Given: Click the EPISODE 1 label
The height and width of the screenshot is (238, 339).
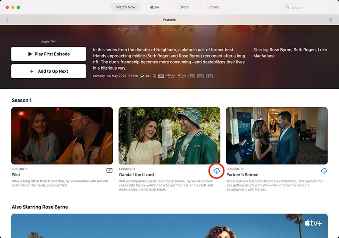Looking at the screenshot, I should pos(19,169).
